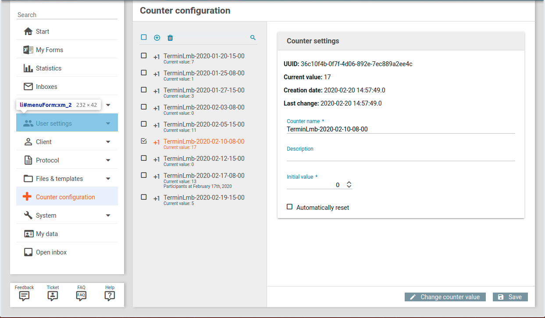Enable the Automatically reset checkbox

(289, 207)
